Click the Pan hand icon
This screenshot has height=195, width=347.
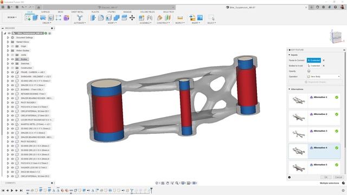click(x=168, y=183)
